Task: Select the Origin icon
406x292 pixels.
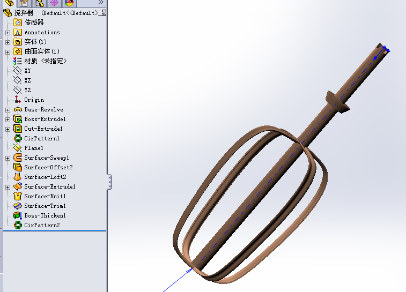Action: point(18,100)
